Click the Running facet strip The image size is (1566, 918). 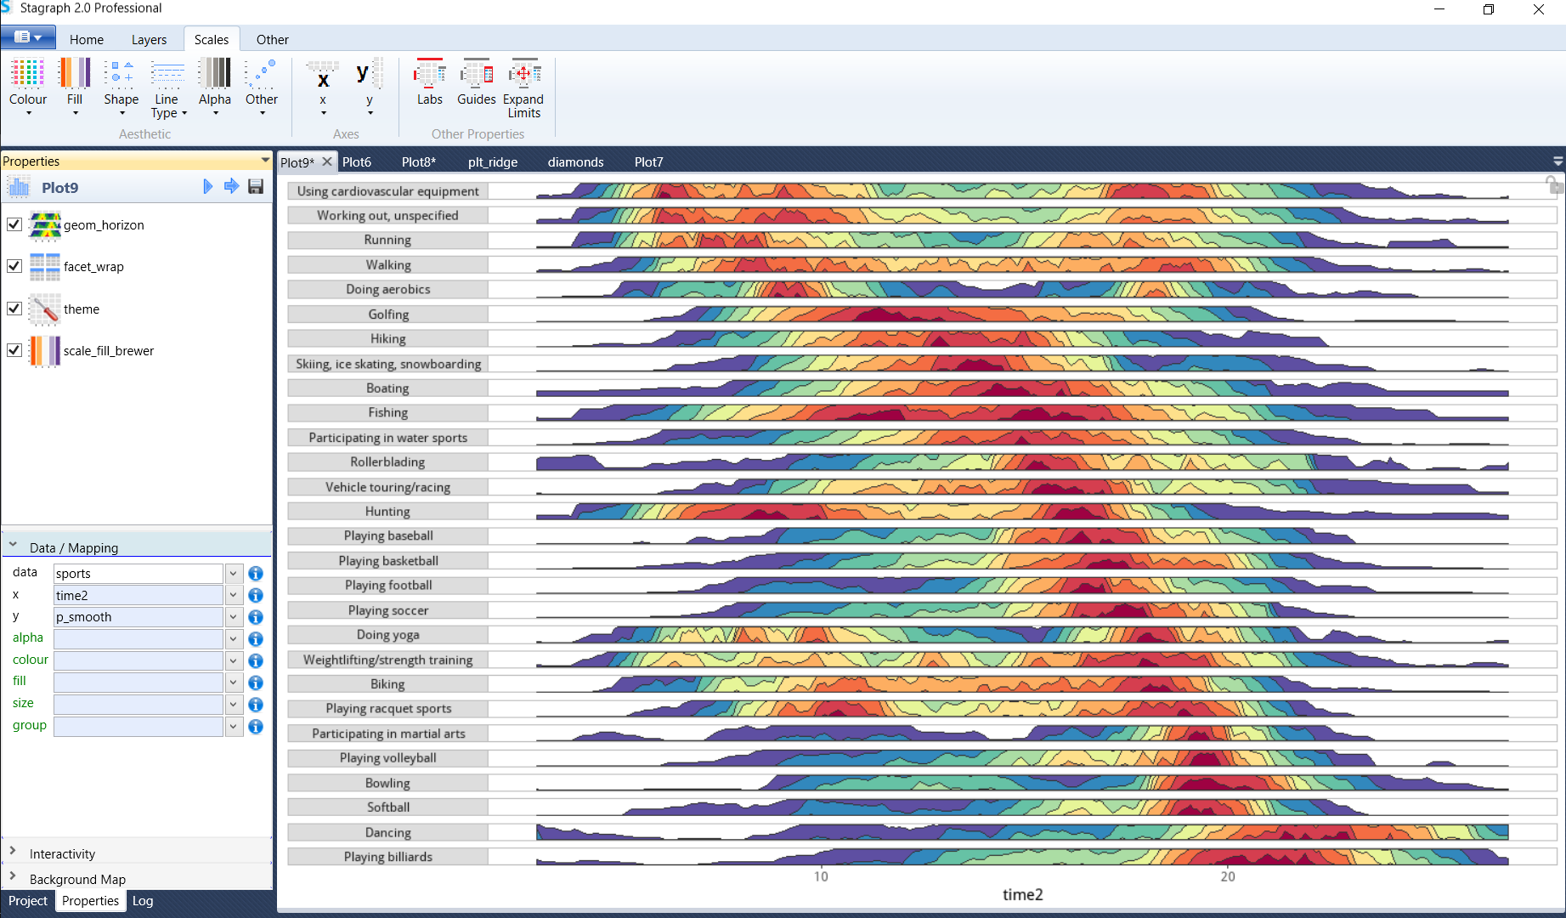(387, 240)
